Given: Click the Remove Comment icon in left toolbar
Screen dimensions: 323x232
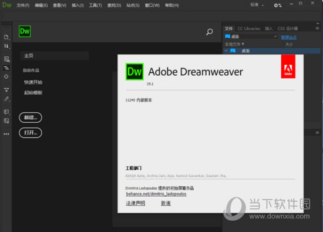Looking at the screenshot, I should coord(6,121).
